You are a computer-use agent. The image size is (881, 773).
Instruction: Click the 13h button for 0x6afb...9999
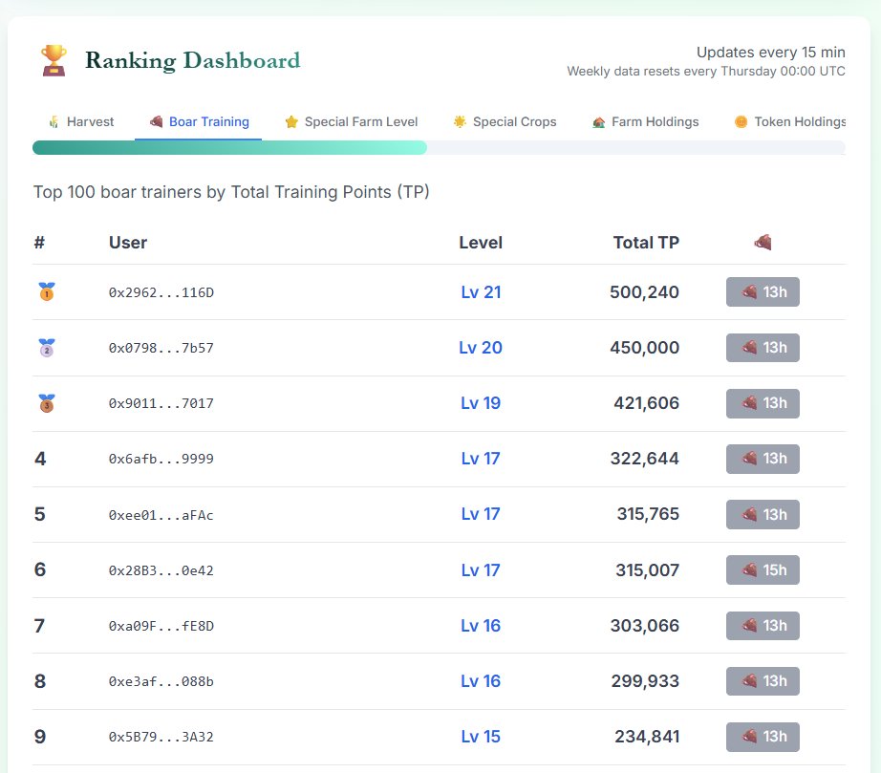(x=763, y=459)
